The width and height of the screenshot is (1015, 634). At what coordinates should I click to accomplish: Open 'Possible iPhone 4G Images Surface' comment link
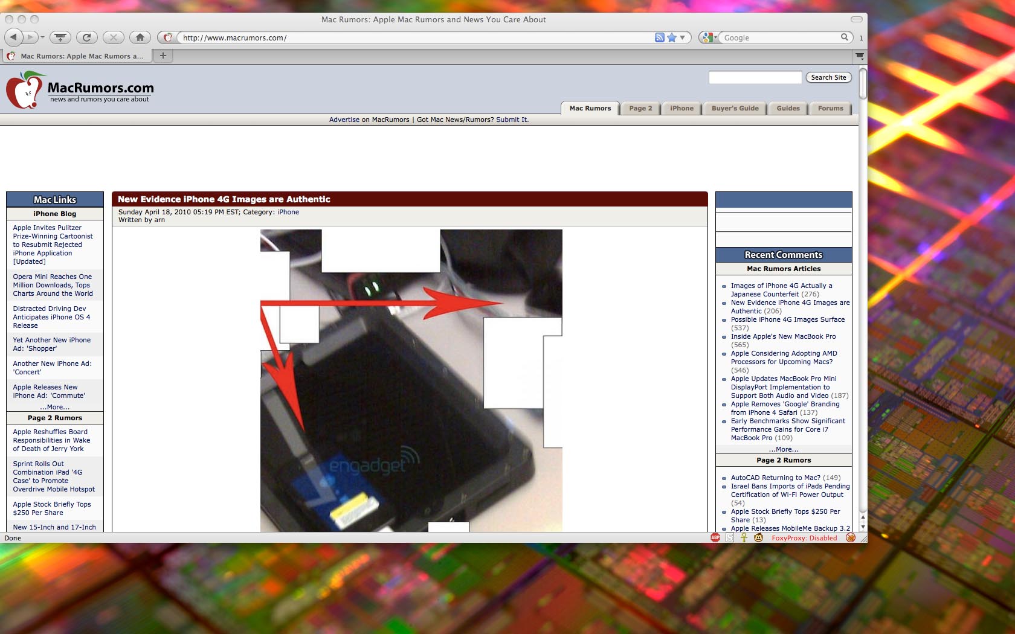pos(788,319)
